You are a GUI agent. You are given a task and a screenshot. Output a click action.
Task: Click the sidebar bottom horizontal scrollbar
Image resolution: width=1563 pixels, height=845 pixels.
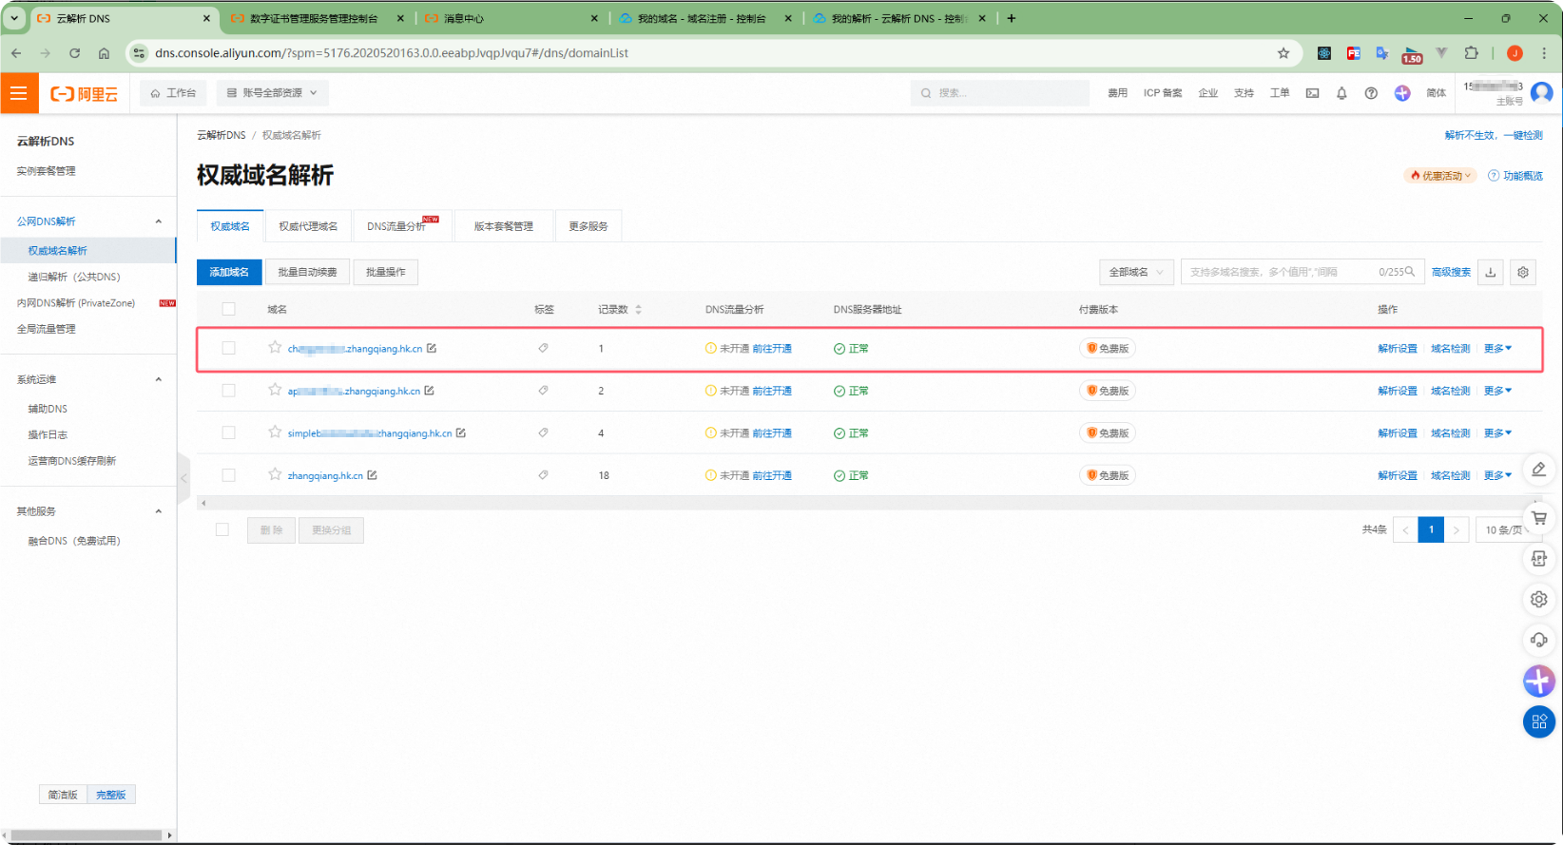87,835
